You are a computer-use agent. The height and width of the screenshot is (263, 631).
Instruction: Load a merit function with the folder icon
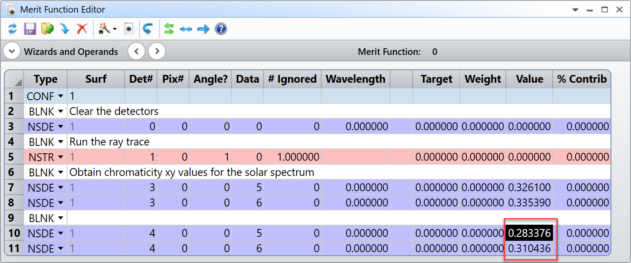[47, 29]
